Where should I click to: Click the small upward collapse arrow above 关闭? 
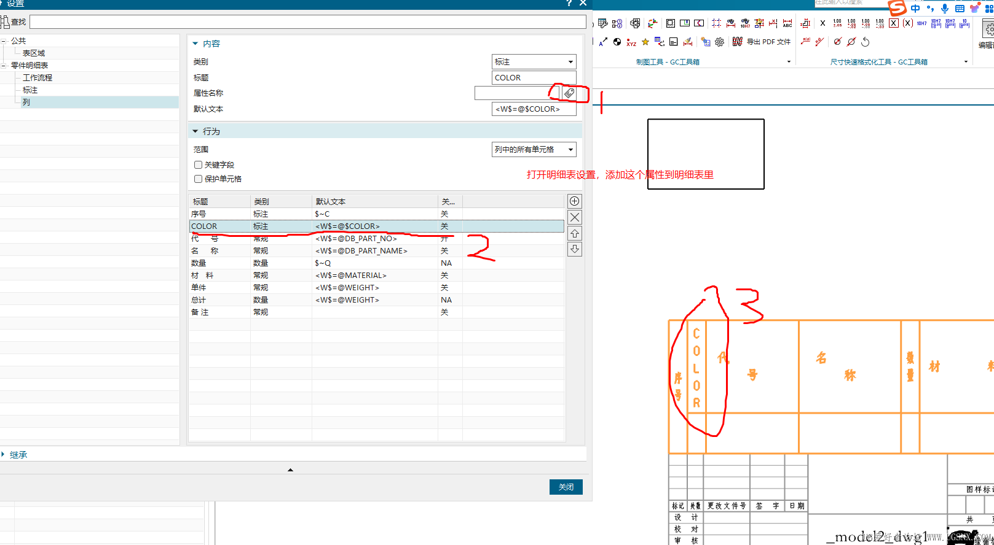[x=290, y=470]
